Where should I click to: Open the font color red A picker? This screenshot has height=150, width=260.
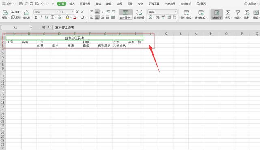(x=75, y=17)
